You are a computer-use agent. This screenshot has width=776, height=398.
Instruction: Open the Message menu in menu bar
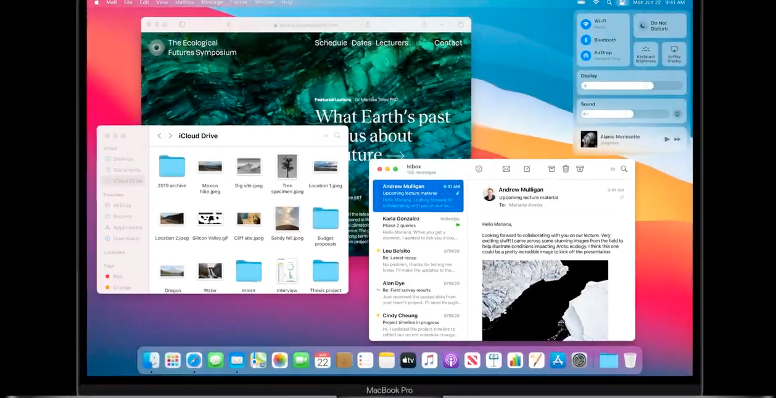pos(212,3)
